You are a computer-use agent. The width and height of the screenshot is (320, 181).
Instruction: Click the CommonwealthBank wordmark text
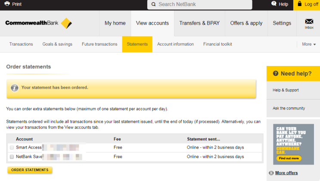pyautogui.click(x=32, y=23)
